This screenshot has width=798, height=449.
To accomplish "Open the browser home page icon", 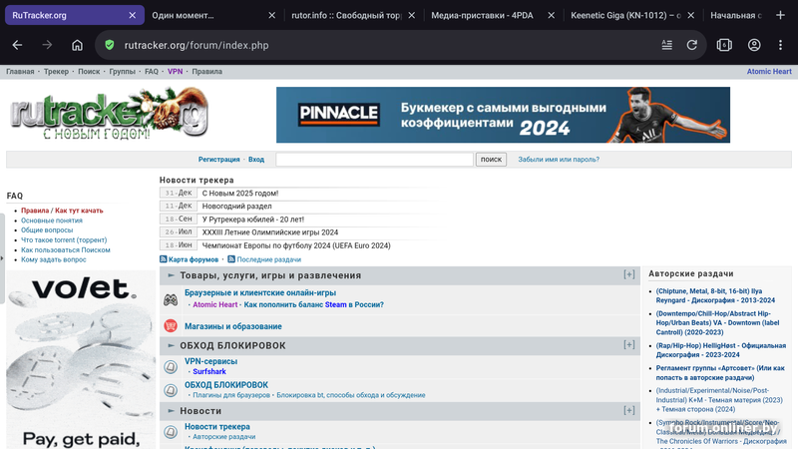I will pyautogui.click(x=77, y=45).
